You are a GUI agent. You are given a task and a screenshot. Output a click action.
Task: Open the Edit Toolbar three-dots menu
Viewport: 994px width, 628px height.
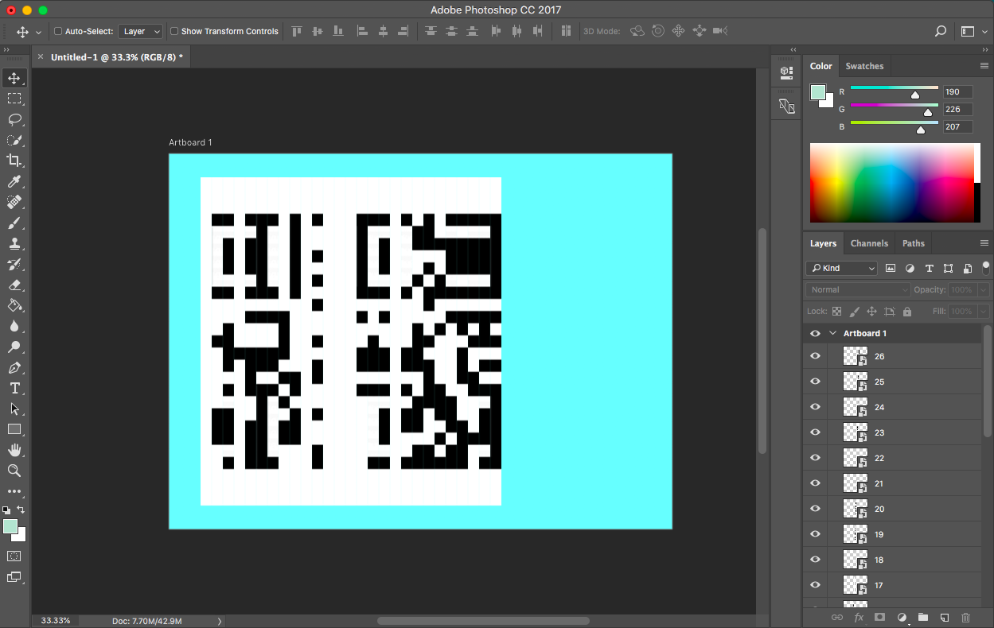coord(14,491)
